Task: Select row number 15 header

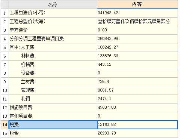Action: (5, 133)
